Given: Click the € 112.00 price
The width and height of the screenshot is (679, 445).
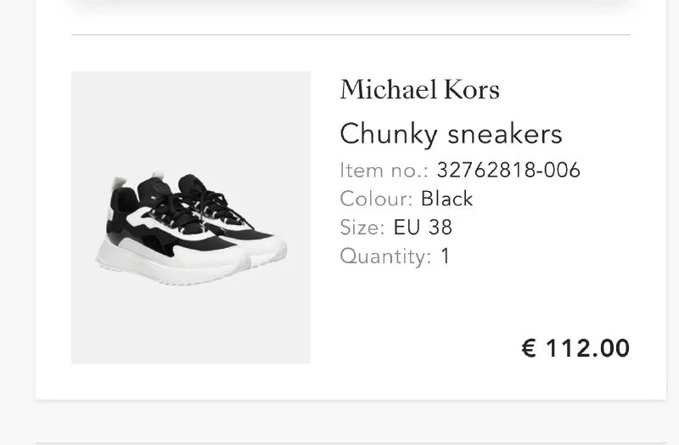Looking at the screenshot, I should click(x=575, y=347).
